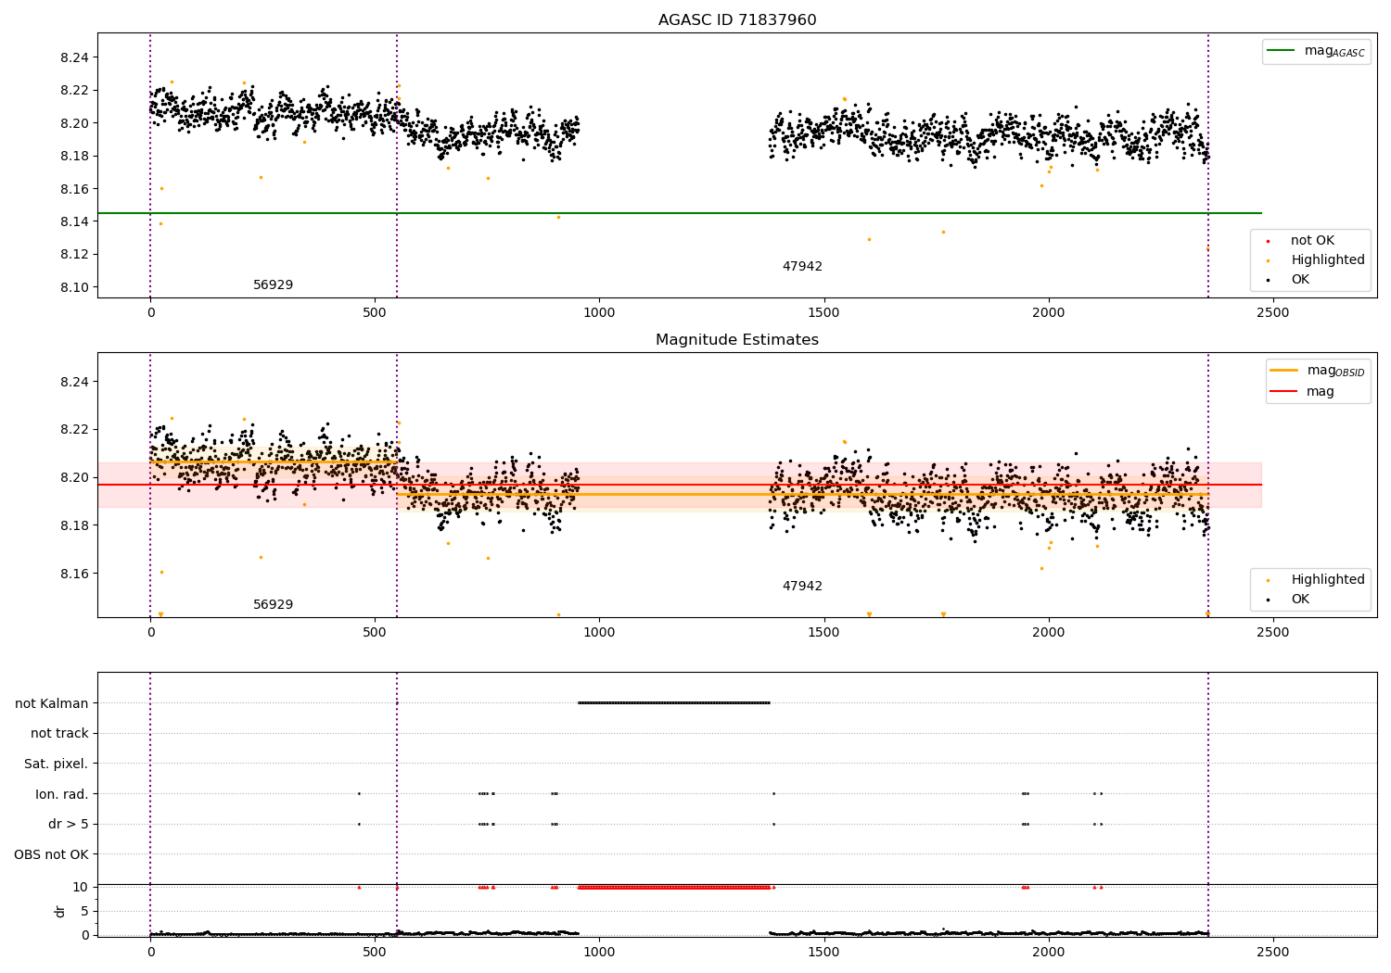Click the 56929 obsid label in top plot
This screenshot has height=973, width=1391.
point(273,285)
